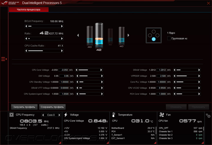This screenshot has height=145, width=212.
Task: Select the core cylinder showing ratio 42
Action: tap(99, 34)
